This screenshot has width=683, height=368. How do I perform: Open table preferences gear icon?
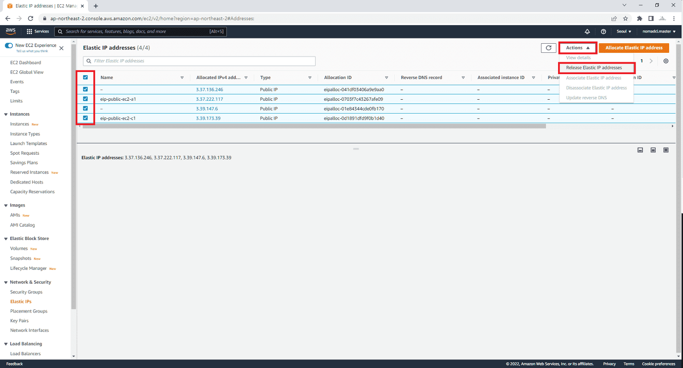[666, 61]
